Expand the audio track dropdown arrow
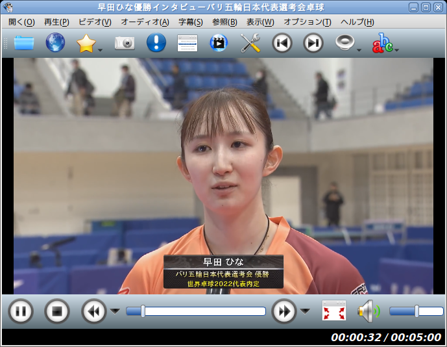This screenshot has width=447, height=347. point(359,50)
